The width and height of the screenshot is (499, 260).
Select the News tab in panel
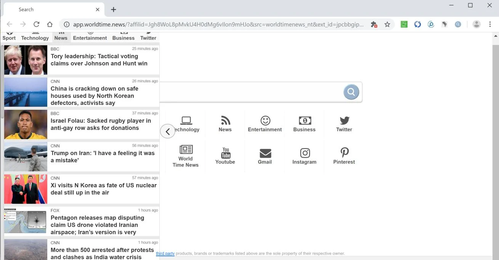coord(61,37)
